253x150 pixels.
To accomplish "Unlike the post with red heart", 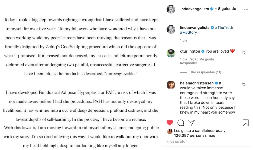I will (170, 123).
